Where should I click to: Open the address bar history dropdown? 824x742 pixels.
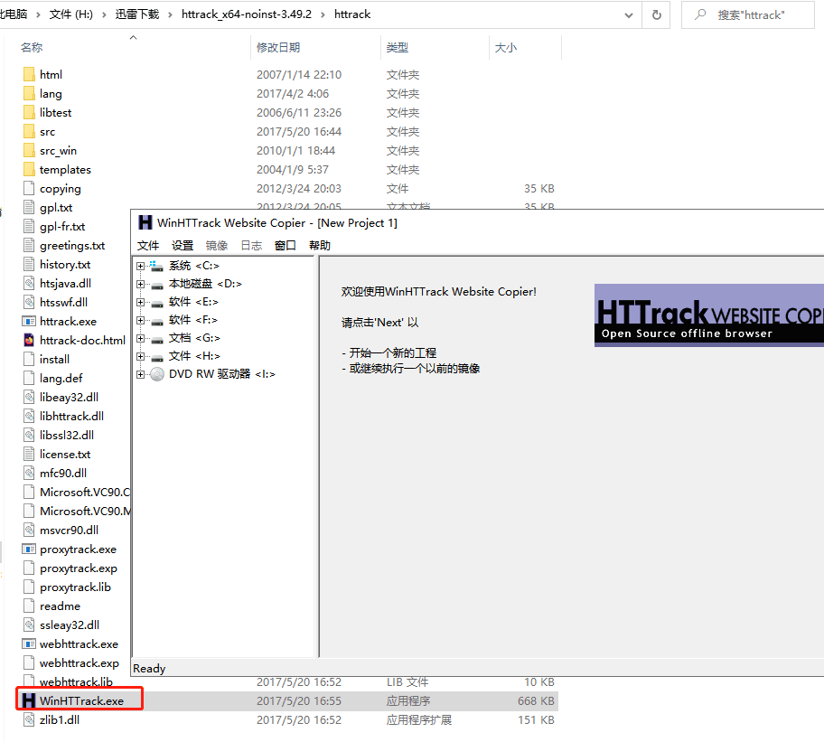tap(629, 15)
